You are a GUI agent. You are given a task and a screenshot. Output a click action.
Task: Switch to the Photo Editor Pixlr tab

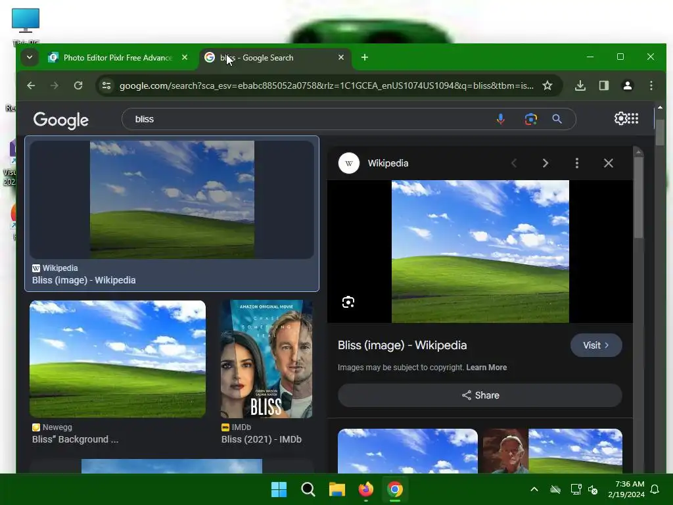[x=120, y=58]
